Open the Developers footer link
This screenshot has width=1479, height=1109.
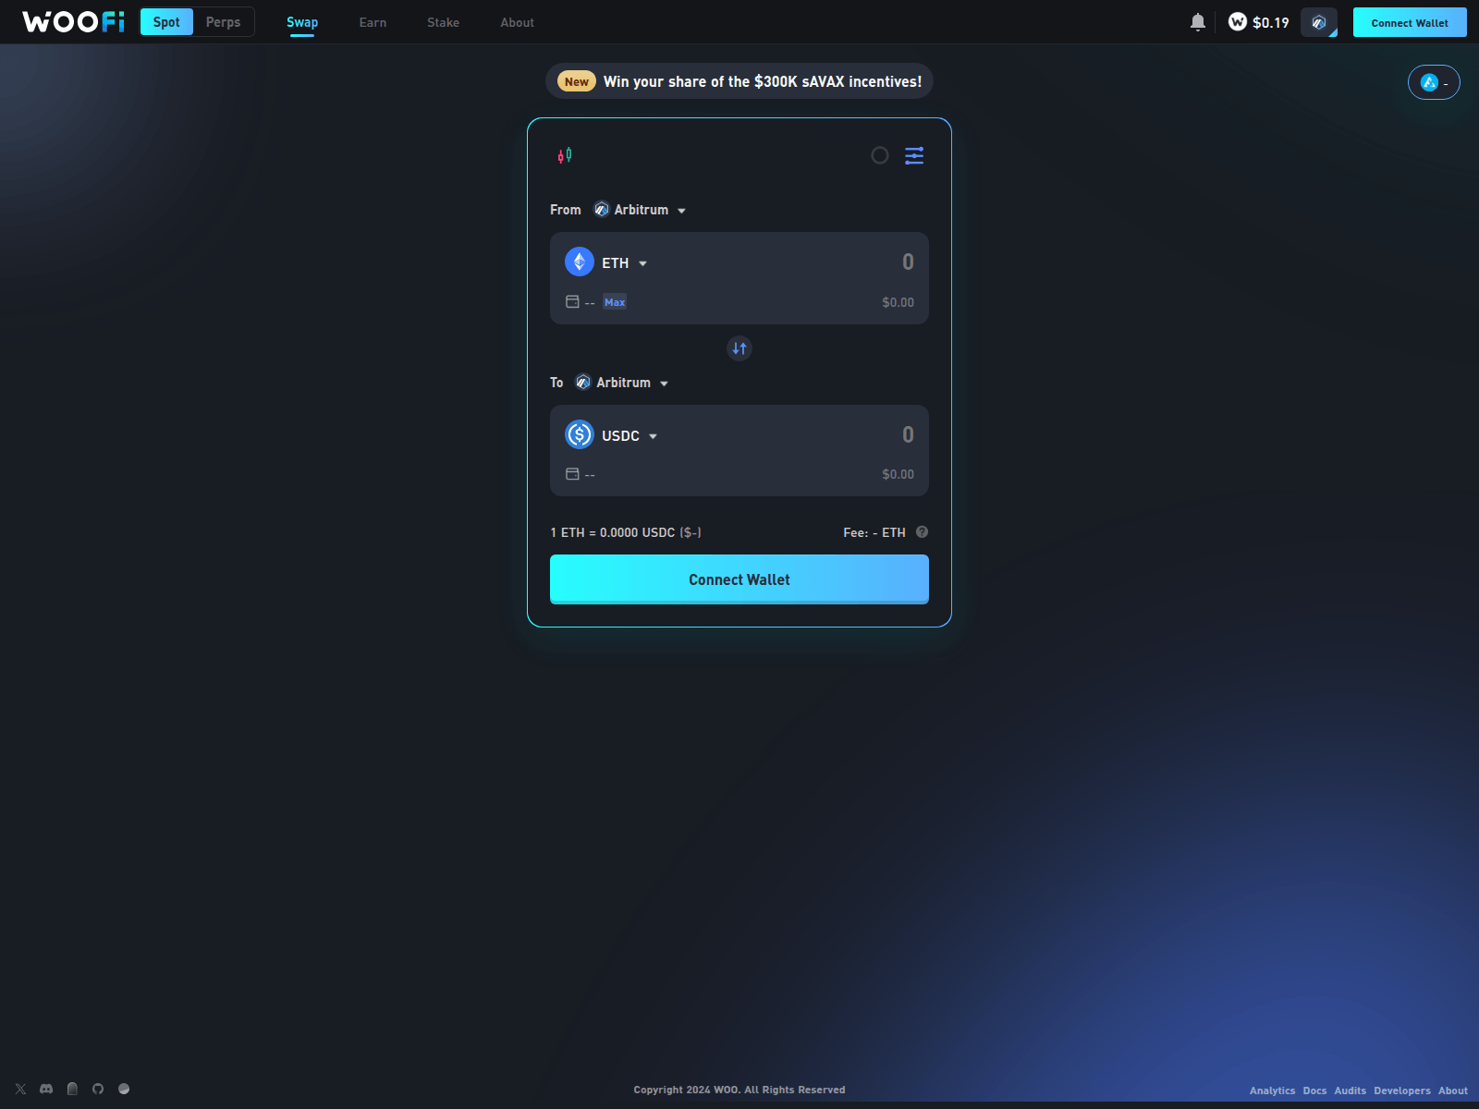point(1401,1091)
